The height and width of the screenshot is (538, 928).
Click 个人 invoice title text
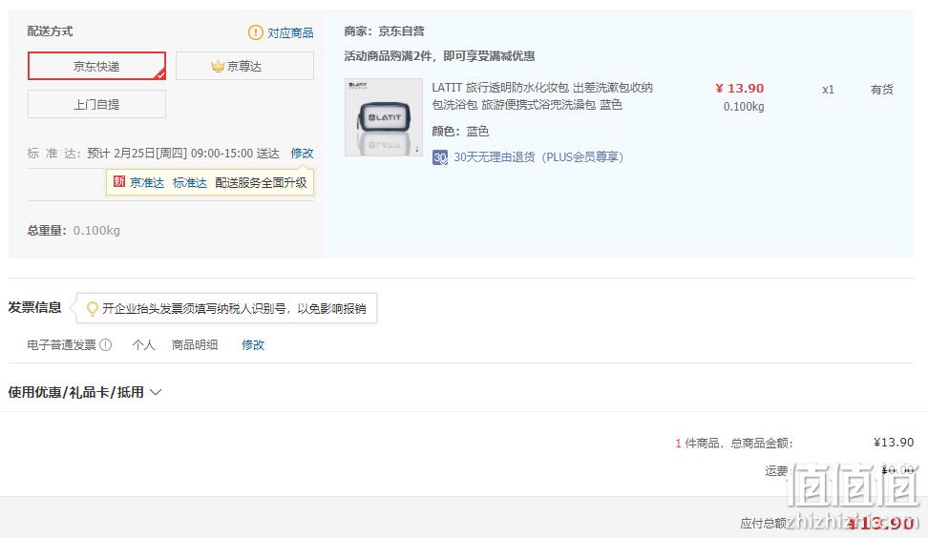tap(143, 344)
